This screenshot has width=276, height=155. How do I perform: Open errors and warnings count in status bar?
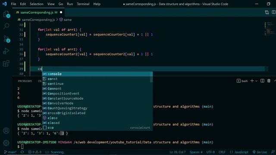pos(34,152)
